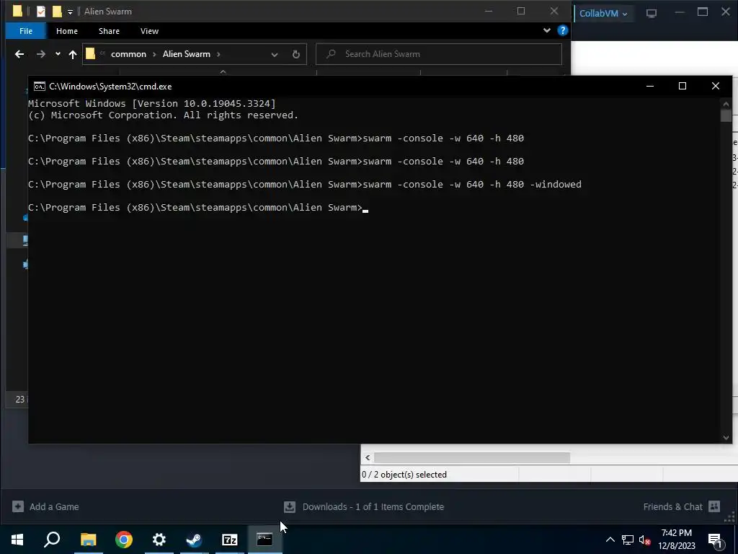Open the Windows Start menu

tap(17, 540)
